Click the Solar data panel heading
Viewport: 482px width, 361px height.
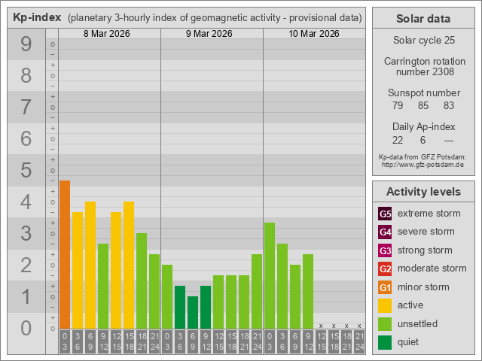[x=423, y=19]
